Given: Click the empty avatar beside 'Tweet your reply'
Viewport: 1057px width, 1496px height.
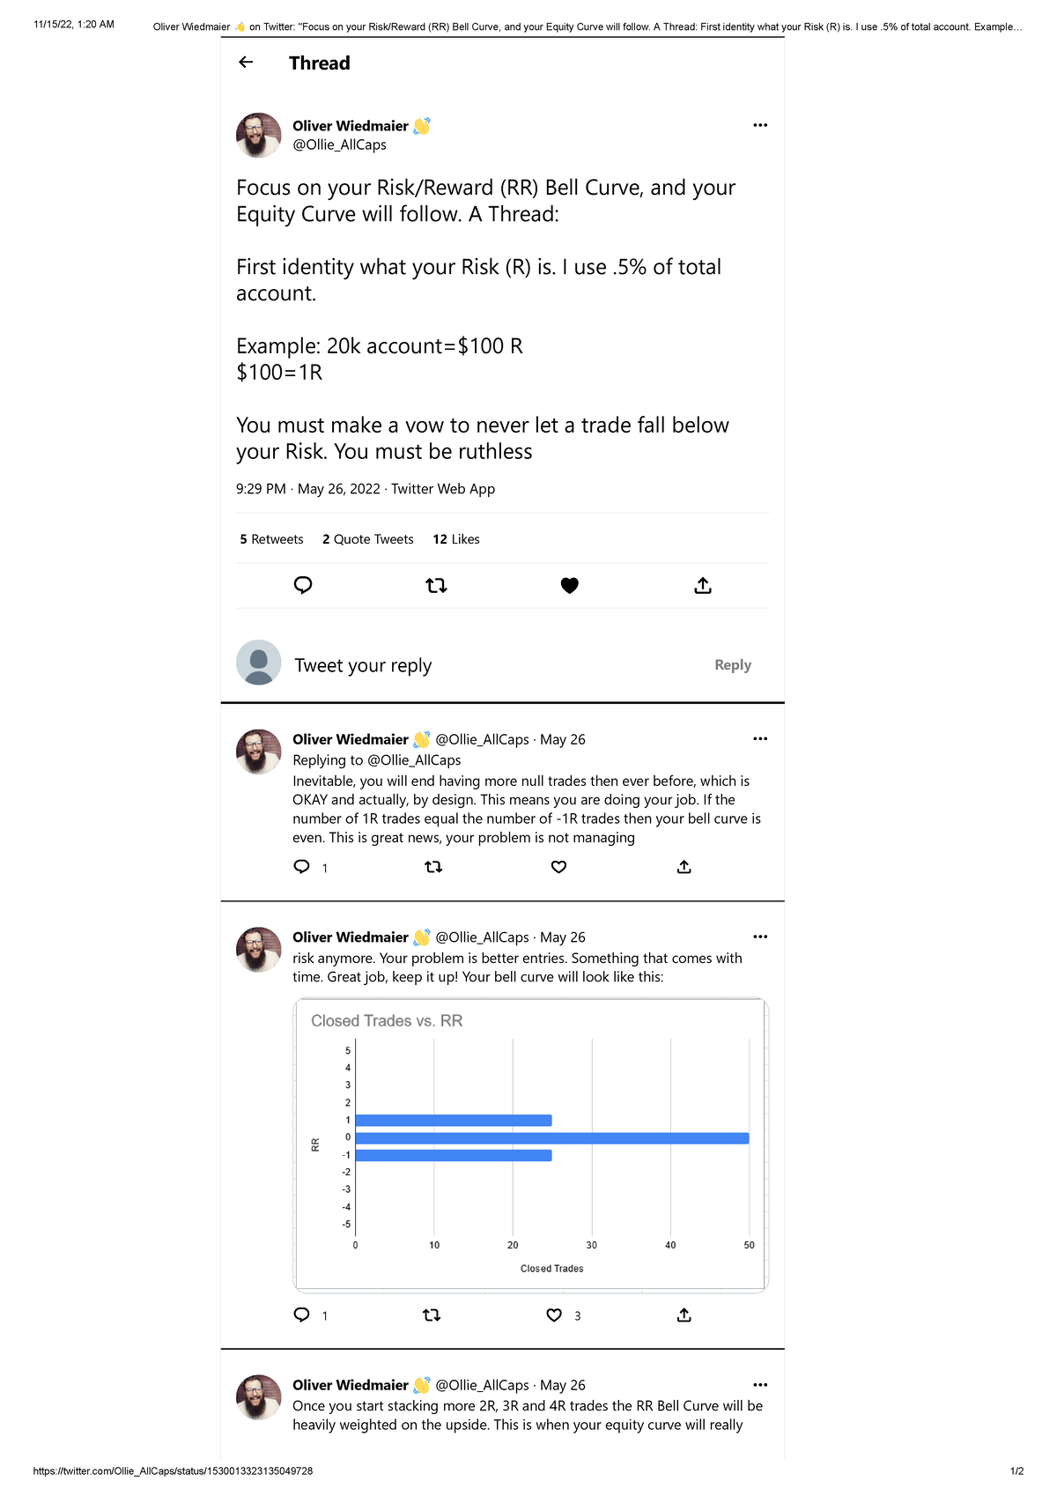Looking at the screenshot, I should [258, 663].
